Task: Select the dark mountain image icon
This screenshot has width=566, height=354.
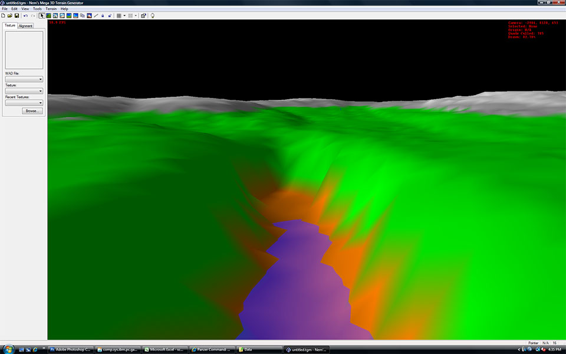Action: pos(89,15)
